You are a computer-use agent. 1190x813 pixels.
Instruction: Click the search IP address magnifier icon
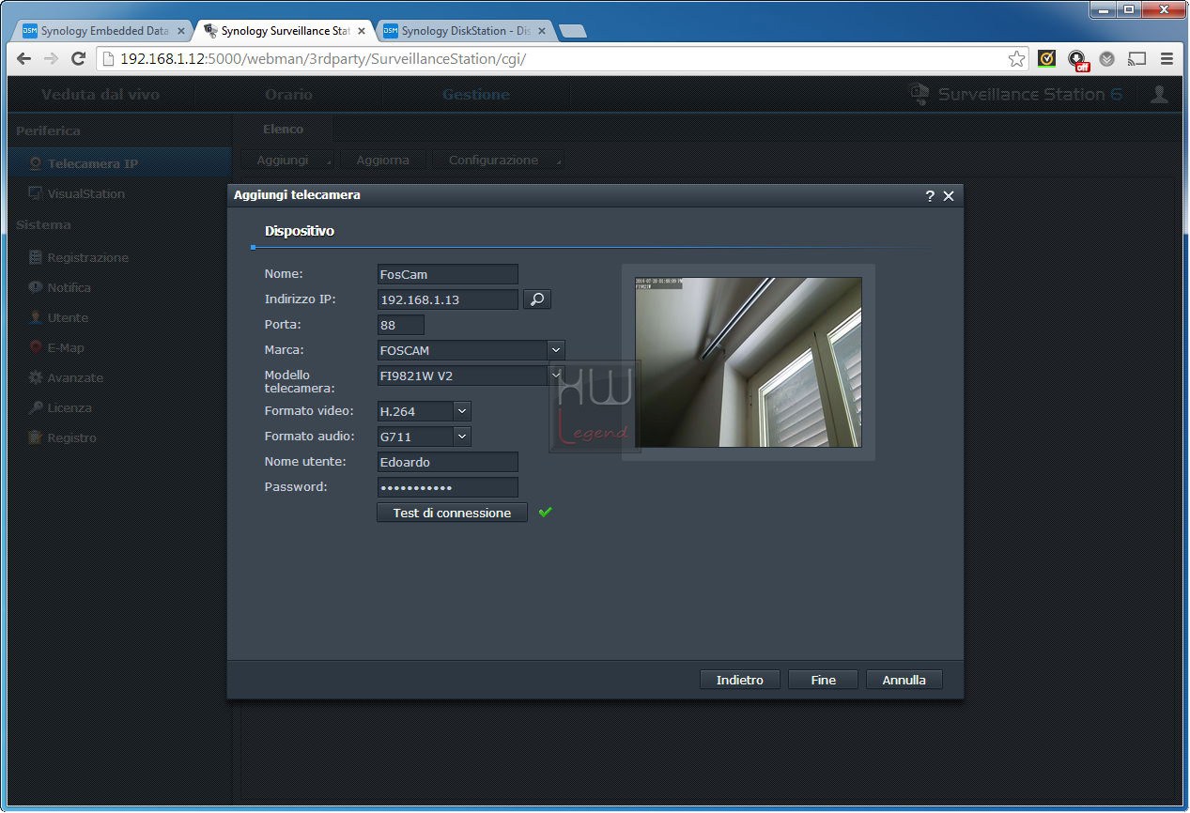537,299
